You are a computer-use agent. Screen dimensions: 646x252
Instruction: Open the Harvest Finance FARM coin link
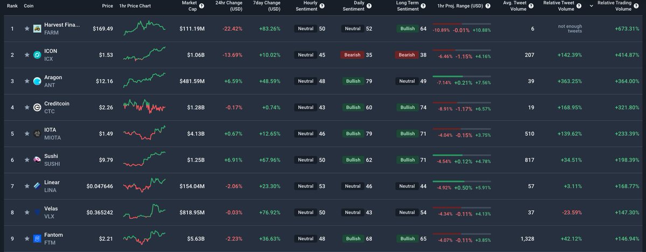coord(61,25)
